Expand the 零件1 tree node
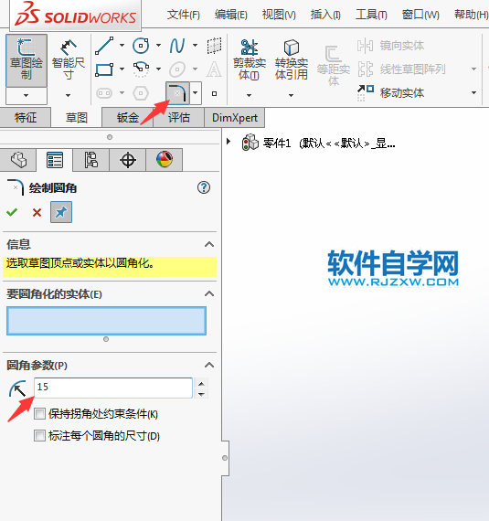 tap(229, 142)
